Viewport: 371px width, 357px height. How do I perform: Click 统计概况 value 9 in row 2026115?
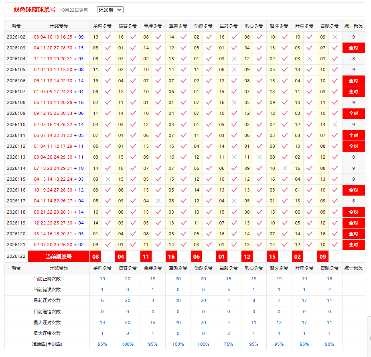[x=353, y=179]
